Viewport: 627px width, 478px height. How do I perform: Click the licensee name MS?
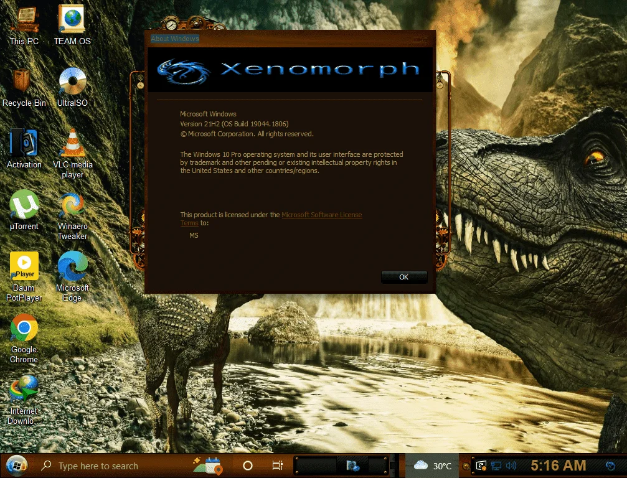point(194,235)
